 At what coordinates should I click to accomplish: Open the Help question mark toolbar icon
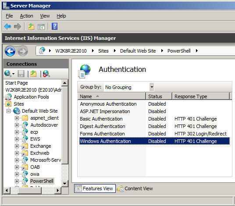point(54,26)
